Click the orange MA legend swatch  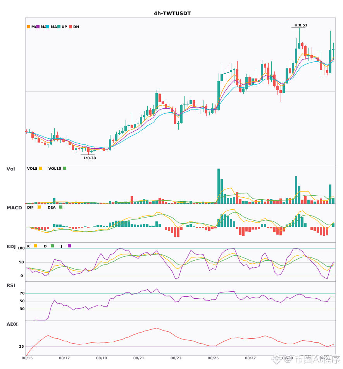tap(29, 27)
